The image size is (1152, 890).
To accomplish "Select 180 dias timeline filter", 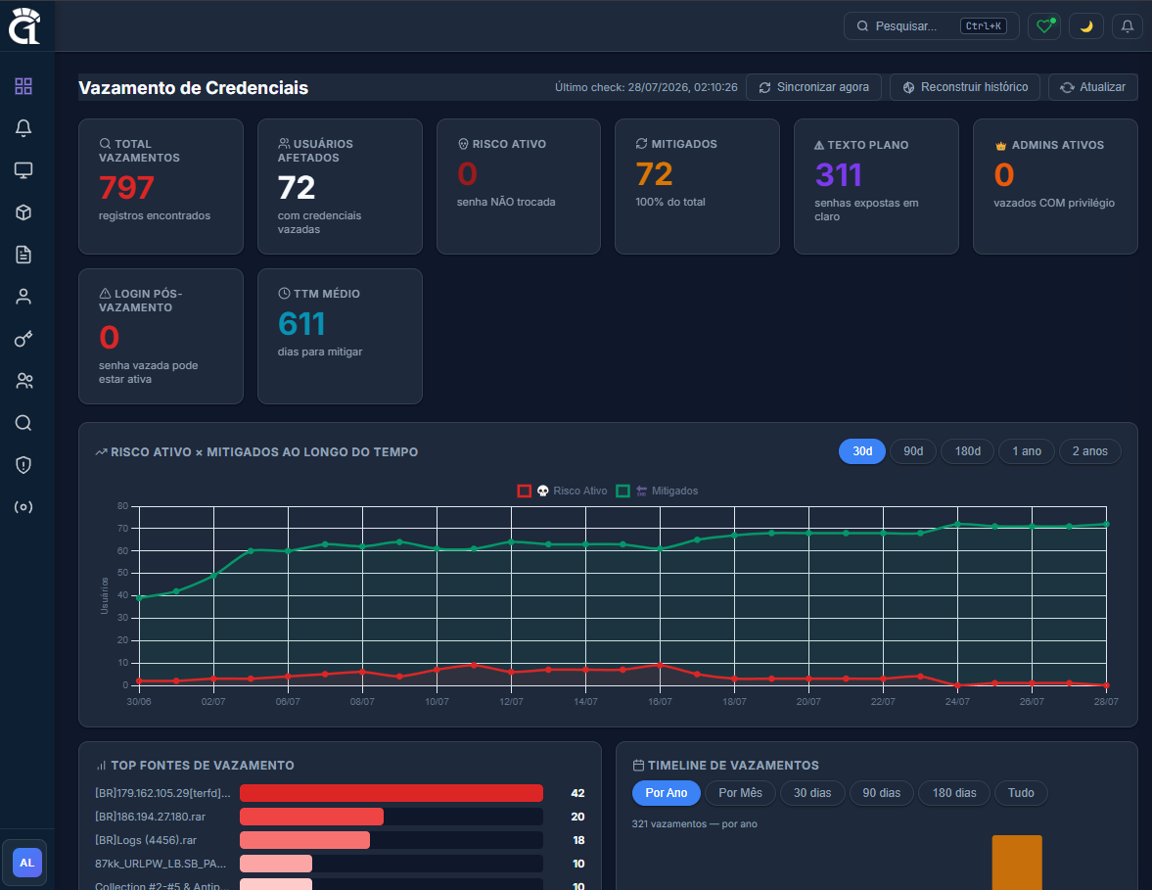I will point(953,793).
